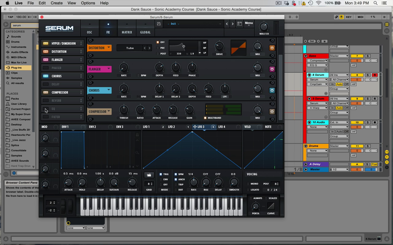Screen dimensions: 393x245
Task: Enable LEGATO voicing checkbox
Action: [248, 190]
